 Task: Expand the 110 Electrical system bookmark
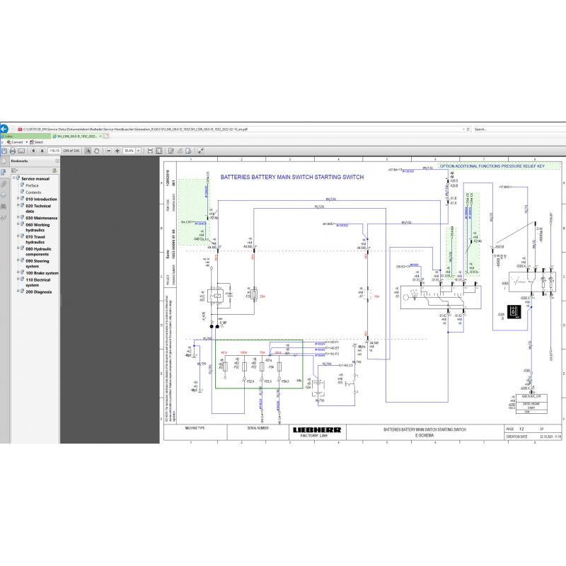(18, 279)
